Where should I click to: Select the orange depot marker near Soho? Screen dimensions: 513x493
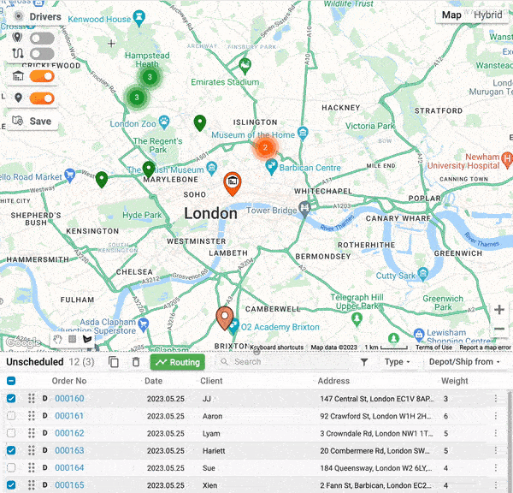[x=233, y=183]
